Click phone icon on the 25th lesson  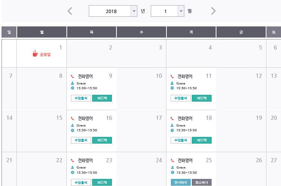172,161
